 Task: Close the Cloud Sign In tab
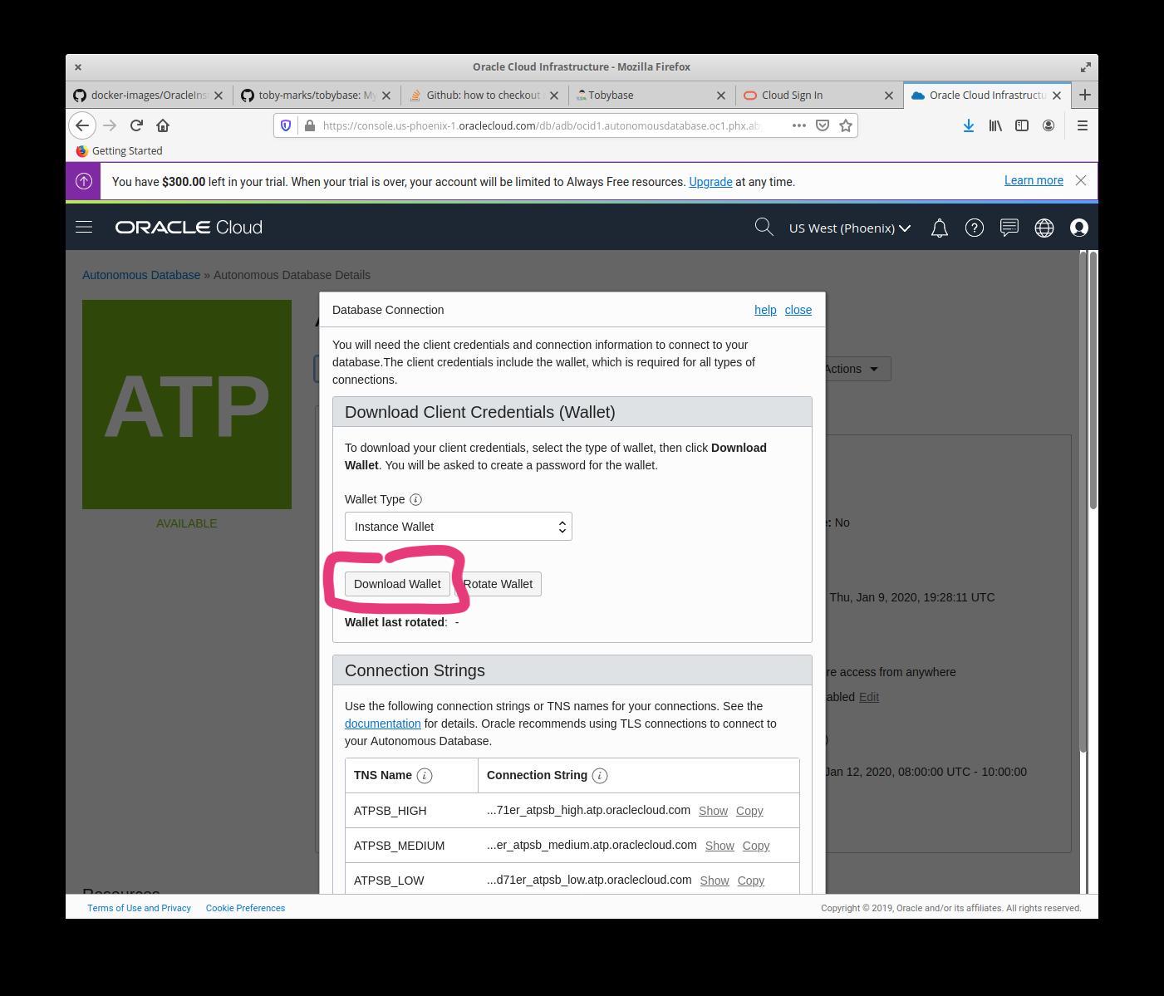coord(888,96)
